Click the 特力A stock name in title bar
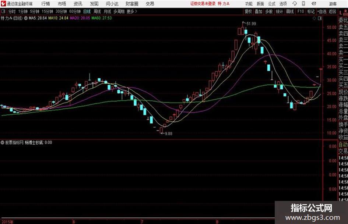The width and height of the screenshot is (348, 224). pos(224,4)
